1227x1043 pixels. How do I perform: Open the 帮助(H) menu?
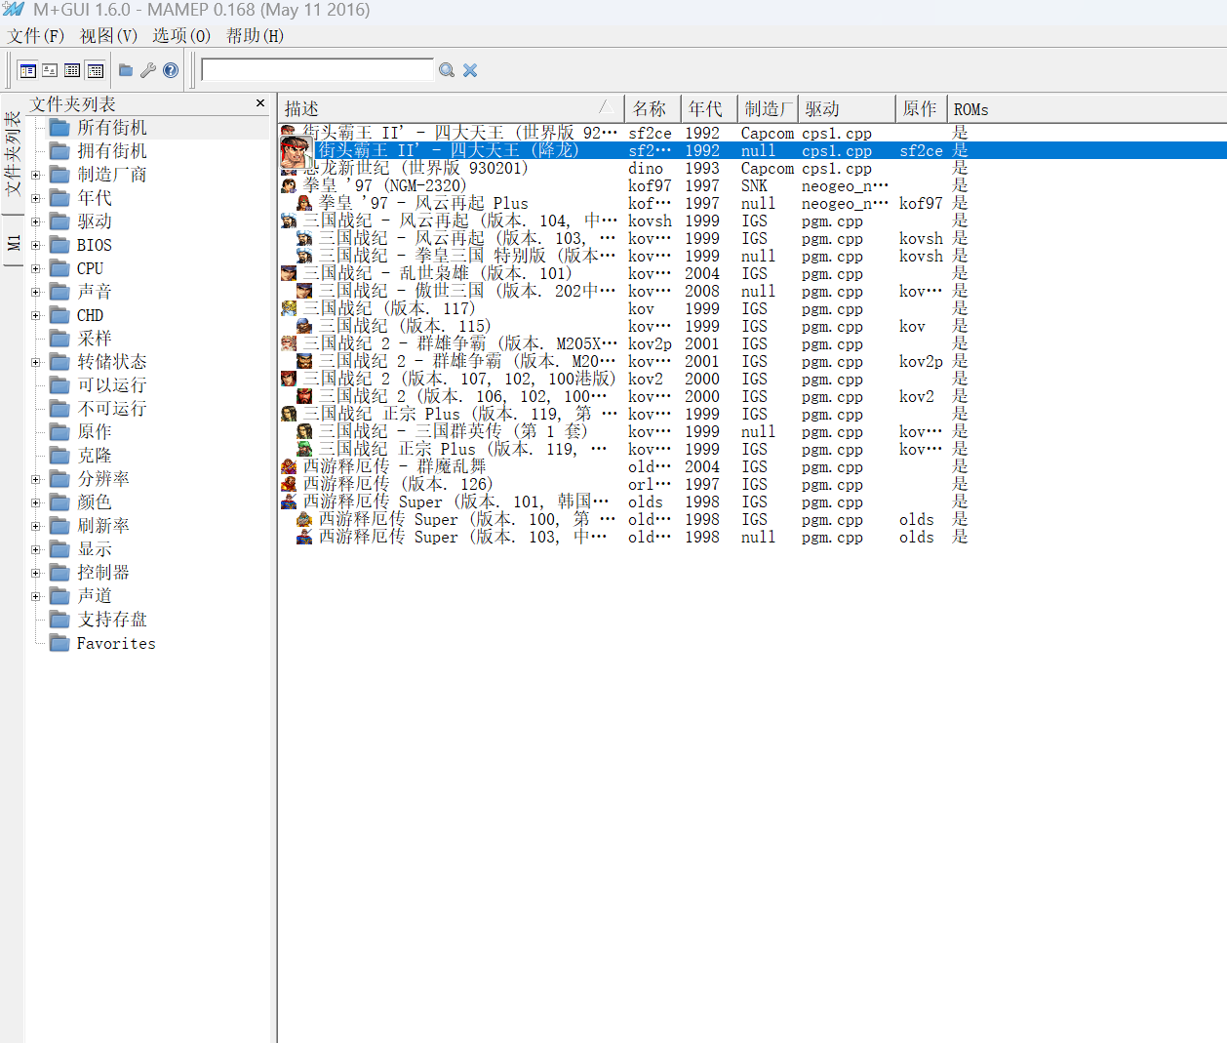(255, 36)
